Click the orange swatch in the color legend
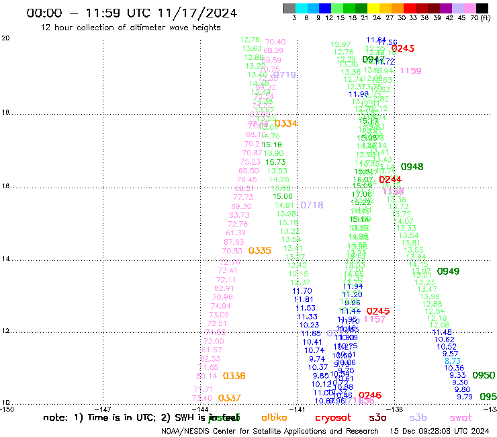This screenshot has width=497, height=437. [x=398, y=8]
